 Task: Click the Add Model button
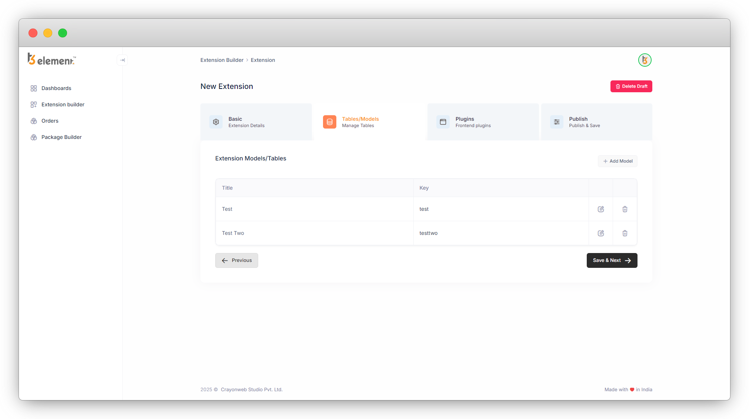coord(617,161)
